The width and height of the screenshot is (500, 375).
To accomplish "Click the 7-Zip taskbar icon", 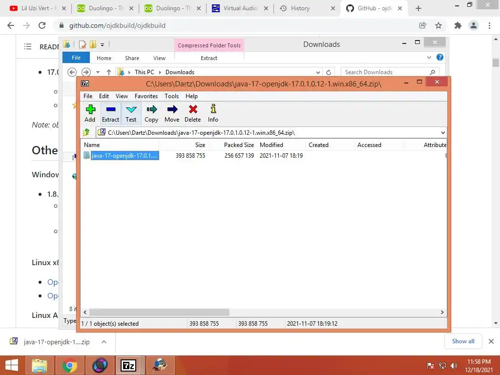I will [128, 365].
